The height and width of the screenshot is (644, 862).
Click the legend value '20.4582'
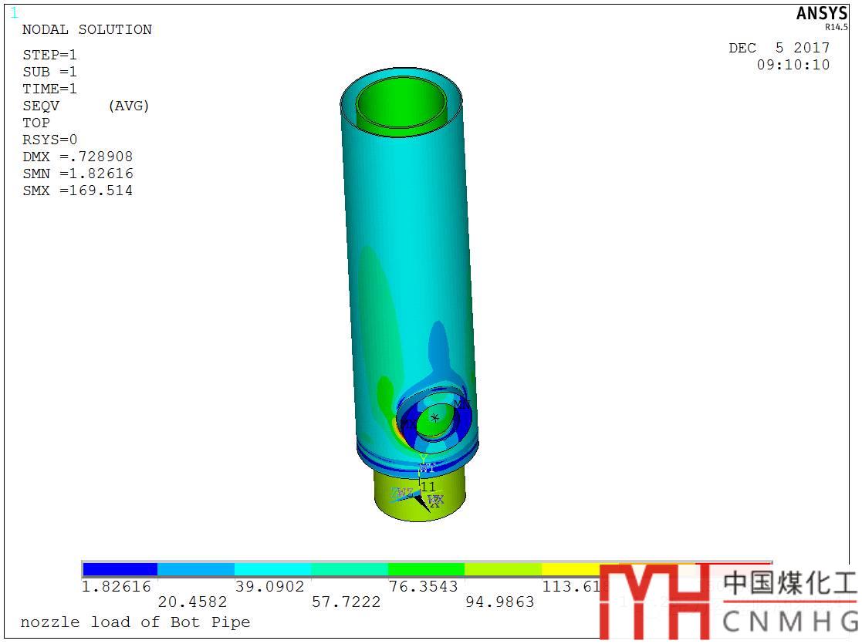click(x=192, y=602)
